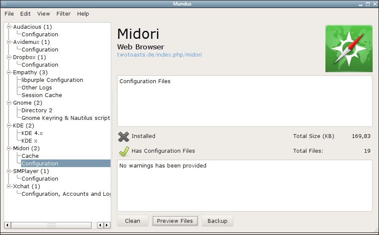Click the Total Files: label
Screen dimensions: 379x235
pyautogui.click(x=308, y=151)
